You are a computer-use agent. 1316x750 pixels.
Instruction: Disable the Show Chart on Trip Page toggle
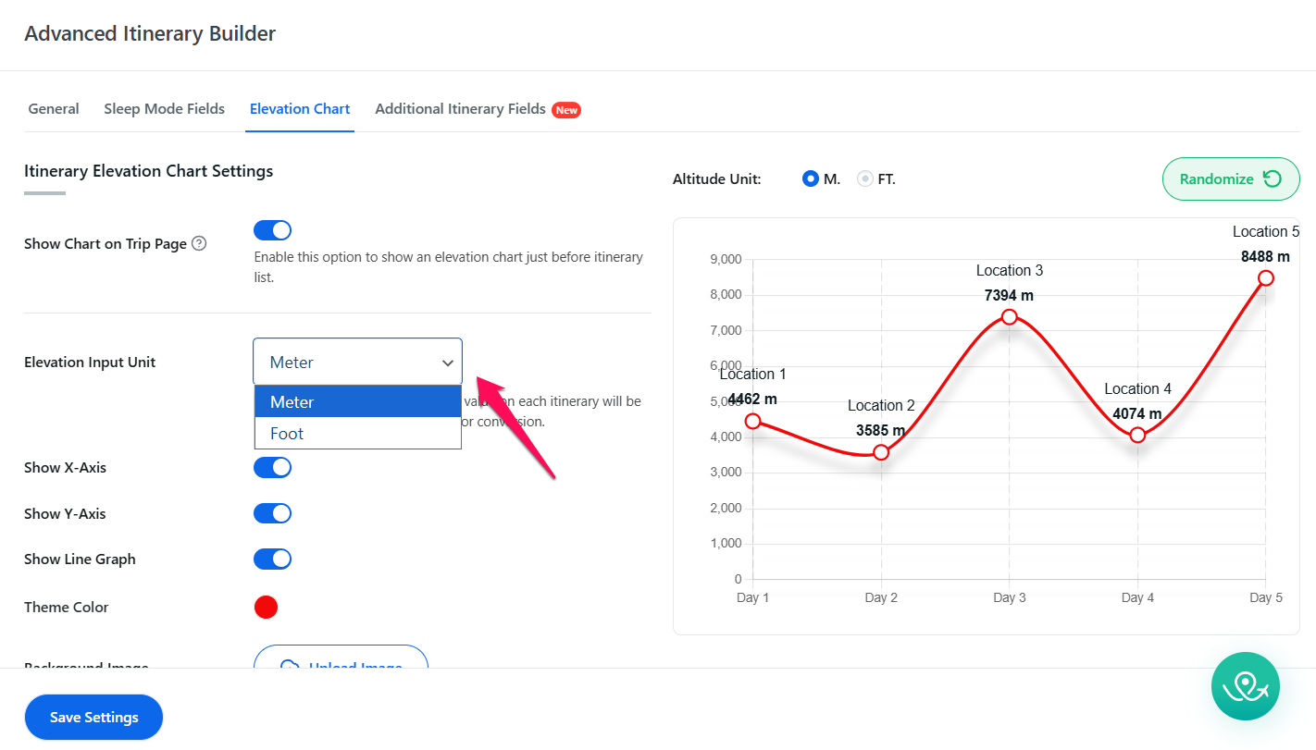[x=272, y=230]
